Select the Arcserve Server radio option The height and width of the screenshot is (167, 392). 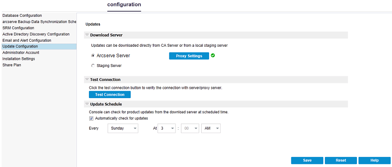pyautogui.click(x=93, y=56)
